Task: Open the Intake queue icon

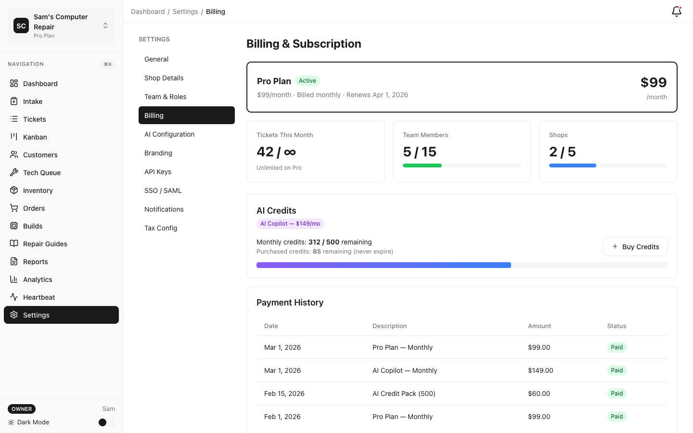Action: tap(14, 101)
